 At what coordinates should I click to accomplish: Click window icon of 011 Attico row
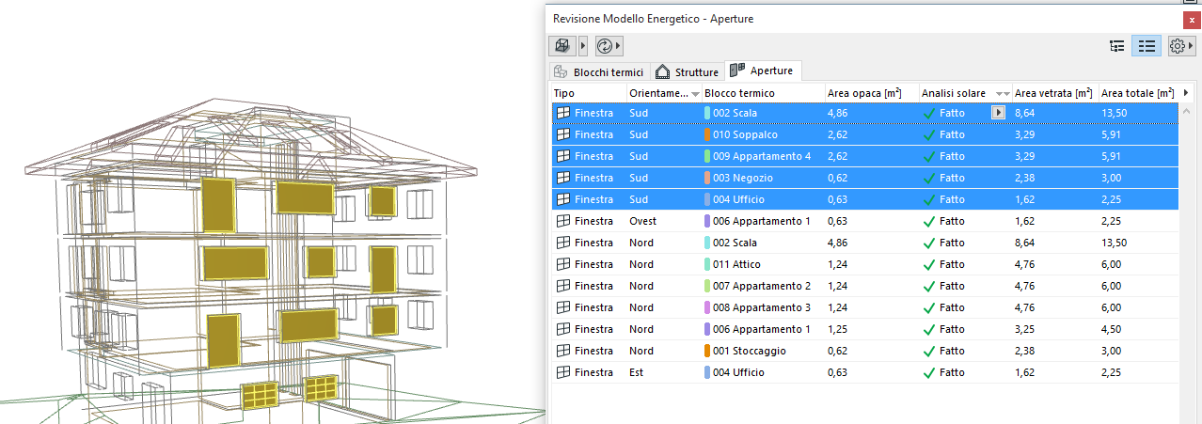[x=563, y=264]
